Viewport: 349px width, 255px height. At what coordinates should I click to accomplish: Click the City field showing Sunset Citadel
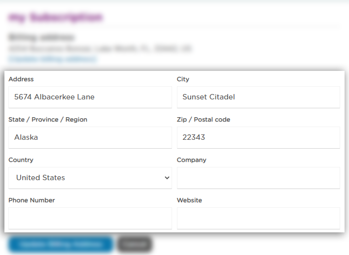coord(258,97)
